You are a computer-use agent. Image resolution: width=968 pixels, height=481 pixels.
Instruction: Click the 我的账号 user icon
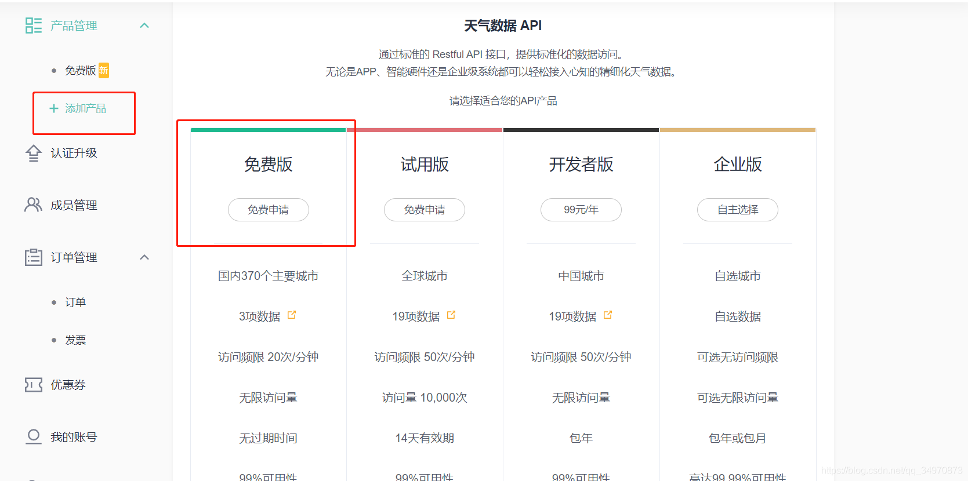34,436
